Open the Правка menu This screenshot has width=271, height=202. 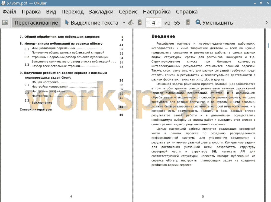(31, 12)
